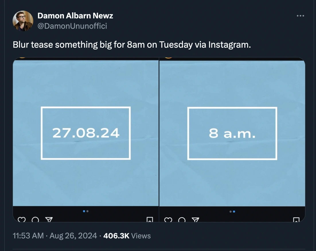Click the Blur tease tweet text

[132, 45]
